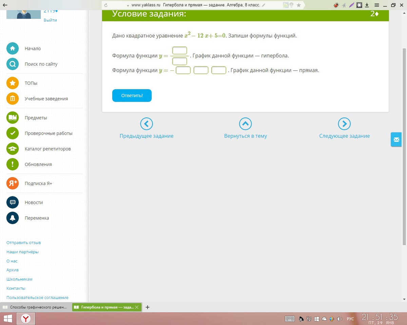407x325 pixels.
Task: Click the Предметы book icon
Action: [x=13, y=117]
